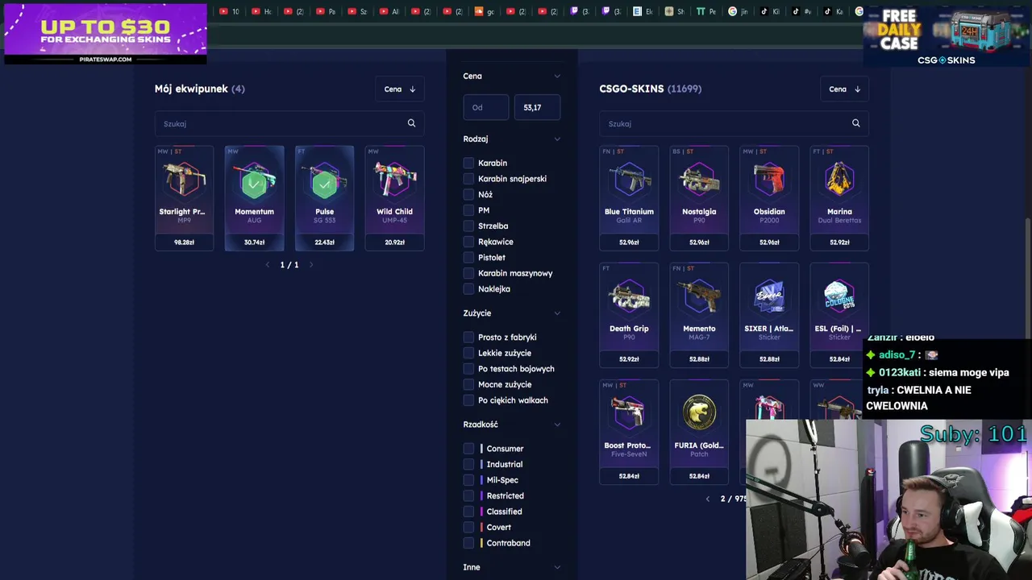The height and width of the screenshot is (580, 1032).
Task: Collapse the Rodzaj filter section
Action: coord(556,139)
